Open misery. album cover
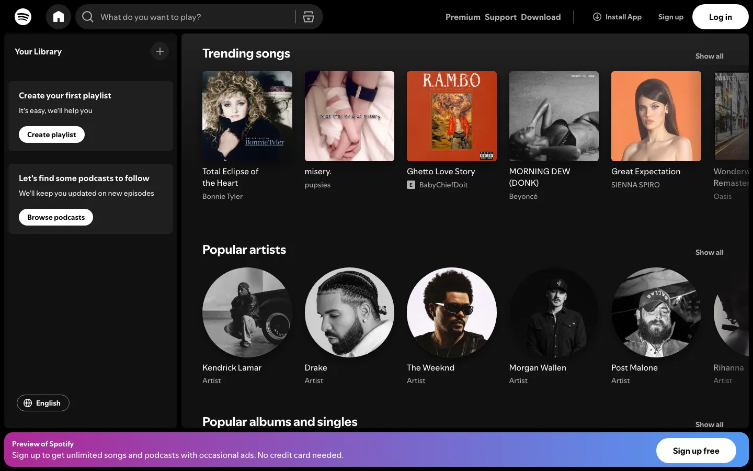This screenshot has height=471, width=753. click(349, 116)
